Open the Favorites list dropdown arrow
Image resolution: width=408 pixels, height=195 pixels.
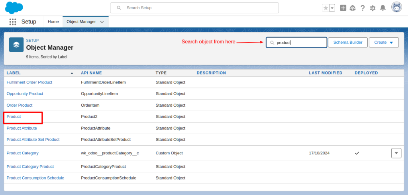(332, 8)
